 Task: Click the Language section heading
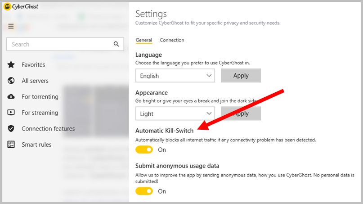coord(148,55)
